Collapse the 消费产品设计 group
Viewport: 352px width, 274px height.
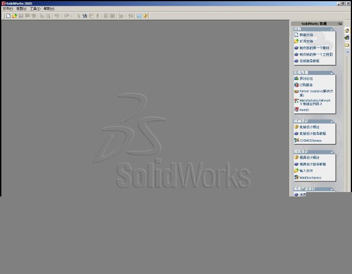click(331, 189)
